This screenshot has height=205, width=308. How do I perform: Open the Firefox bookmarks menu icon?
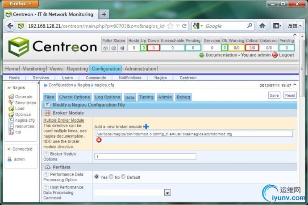(x=277, y=26)
